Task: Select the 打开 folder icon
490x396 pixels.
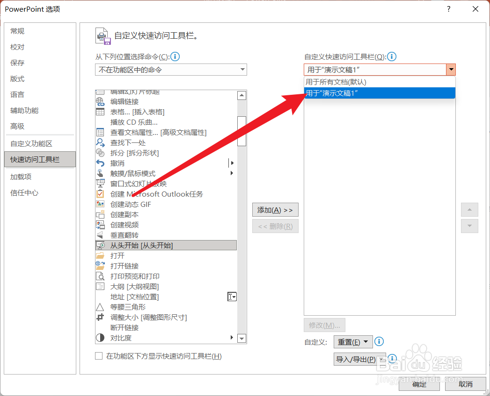Action: click(x=101, y=255)
